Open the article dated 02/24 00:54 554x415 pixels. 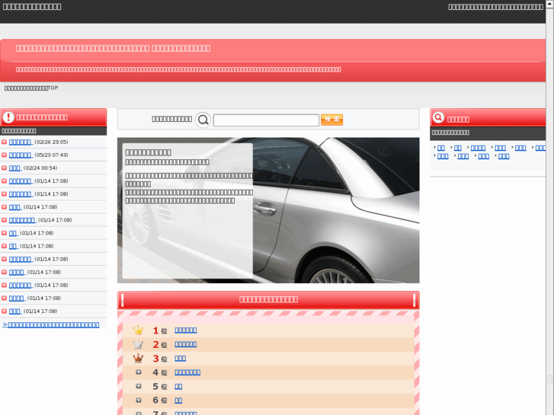coord(15,168)
